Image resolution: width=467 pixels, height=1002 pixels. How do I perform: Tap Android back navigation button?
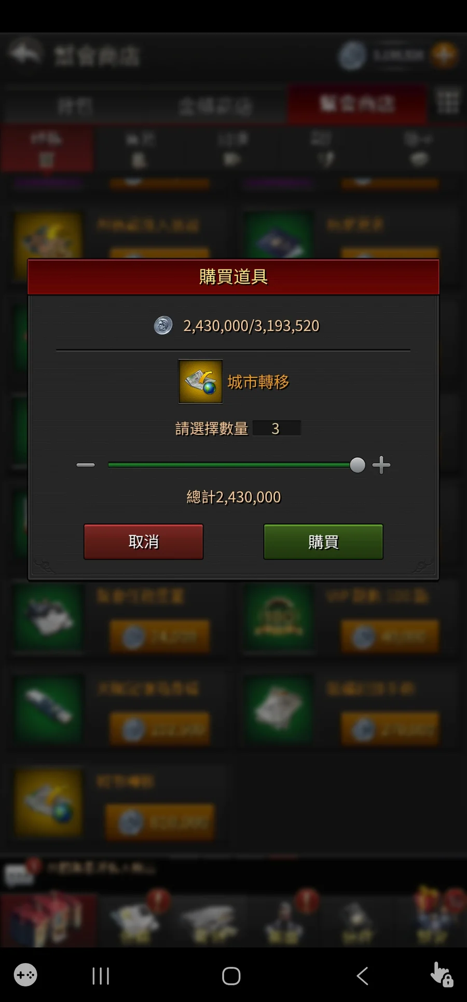[x=363, y=976]
